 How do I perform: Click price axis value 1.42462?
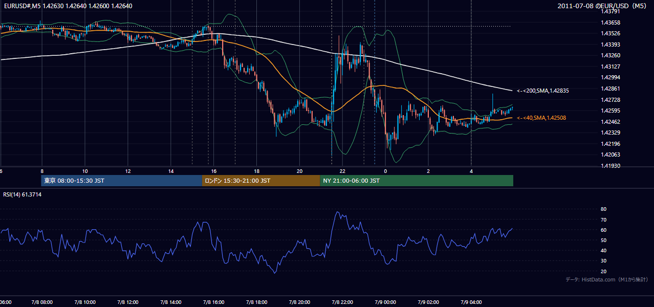coord(611,122)
